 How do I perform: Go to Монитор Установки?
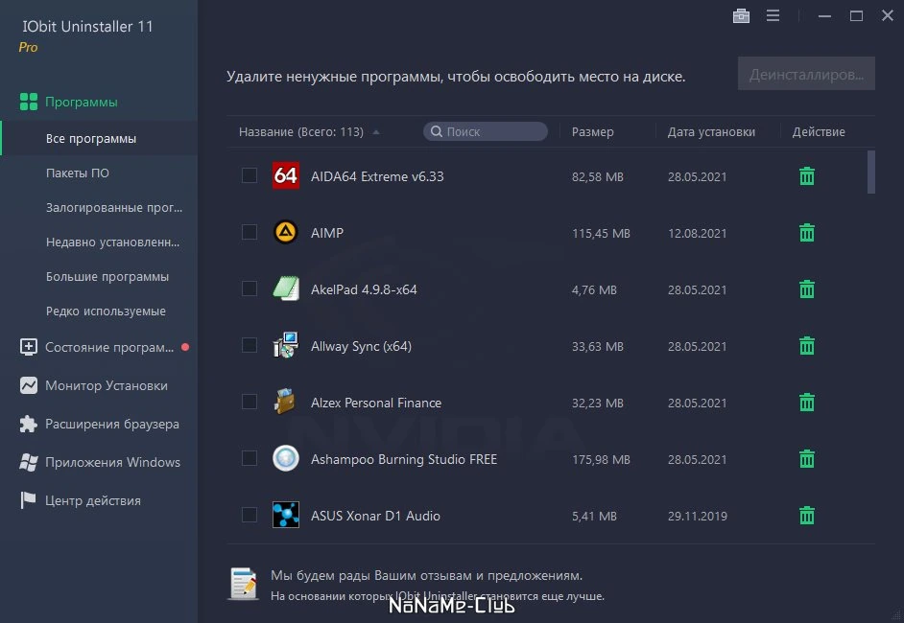(x=107, y=385)
